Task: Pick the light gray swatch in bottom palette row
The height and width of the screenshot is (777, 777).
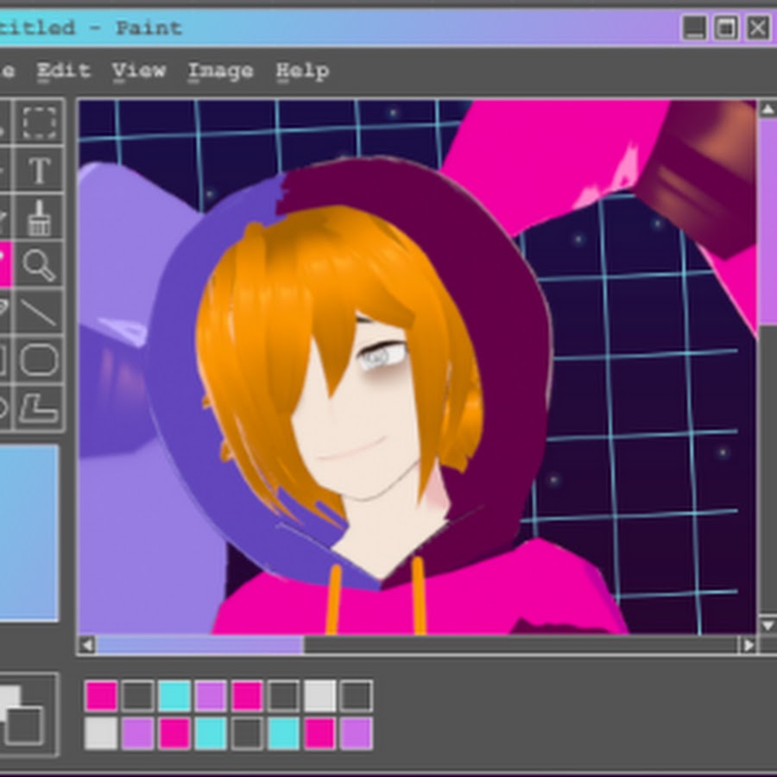Action: [102, 733]
